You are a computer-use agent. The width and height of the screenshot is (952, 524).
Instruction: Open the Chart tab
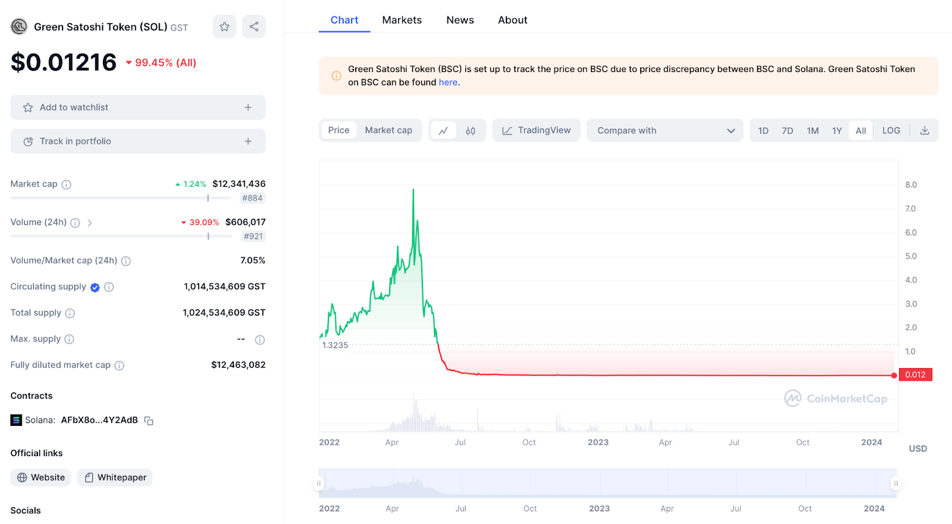[x=345, y=20]
